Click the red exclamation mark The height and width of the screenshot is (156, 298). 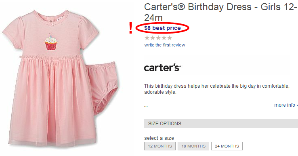tap(130, 28)
